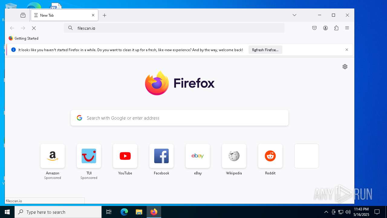Click Firefox icon in taskbar
Screen dimensions: 387x218
154,212
